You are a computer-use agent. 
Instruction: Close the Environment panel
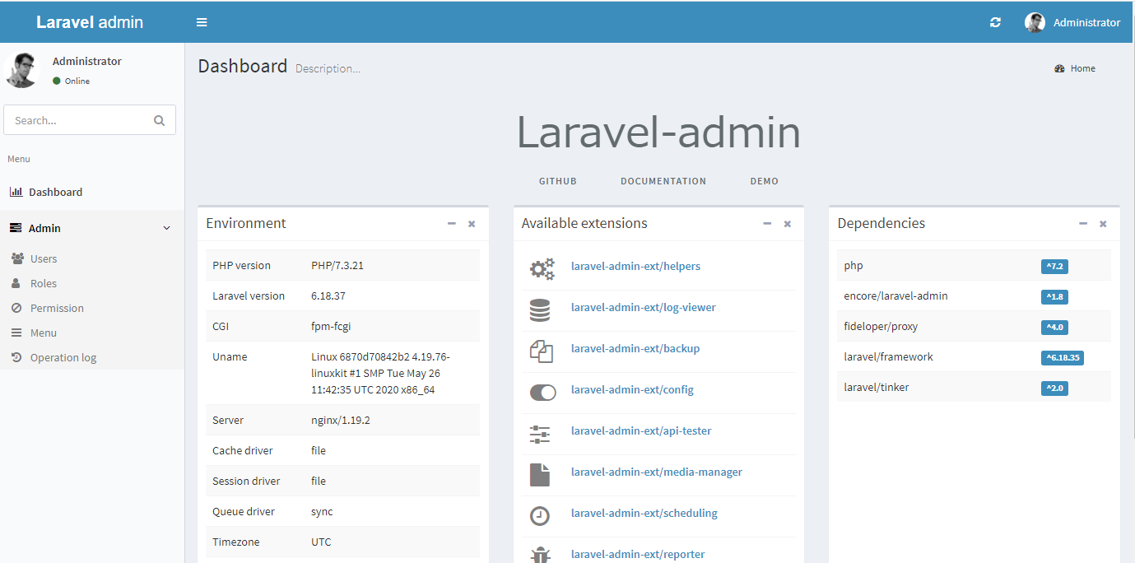[x=472, y=224]
